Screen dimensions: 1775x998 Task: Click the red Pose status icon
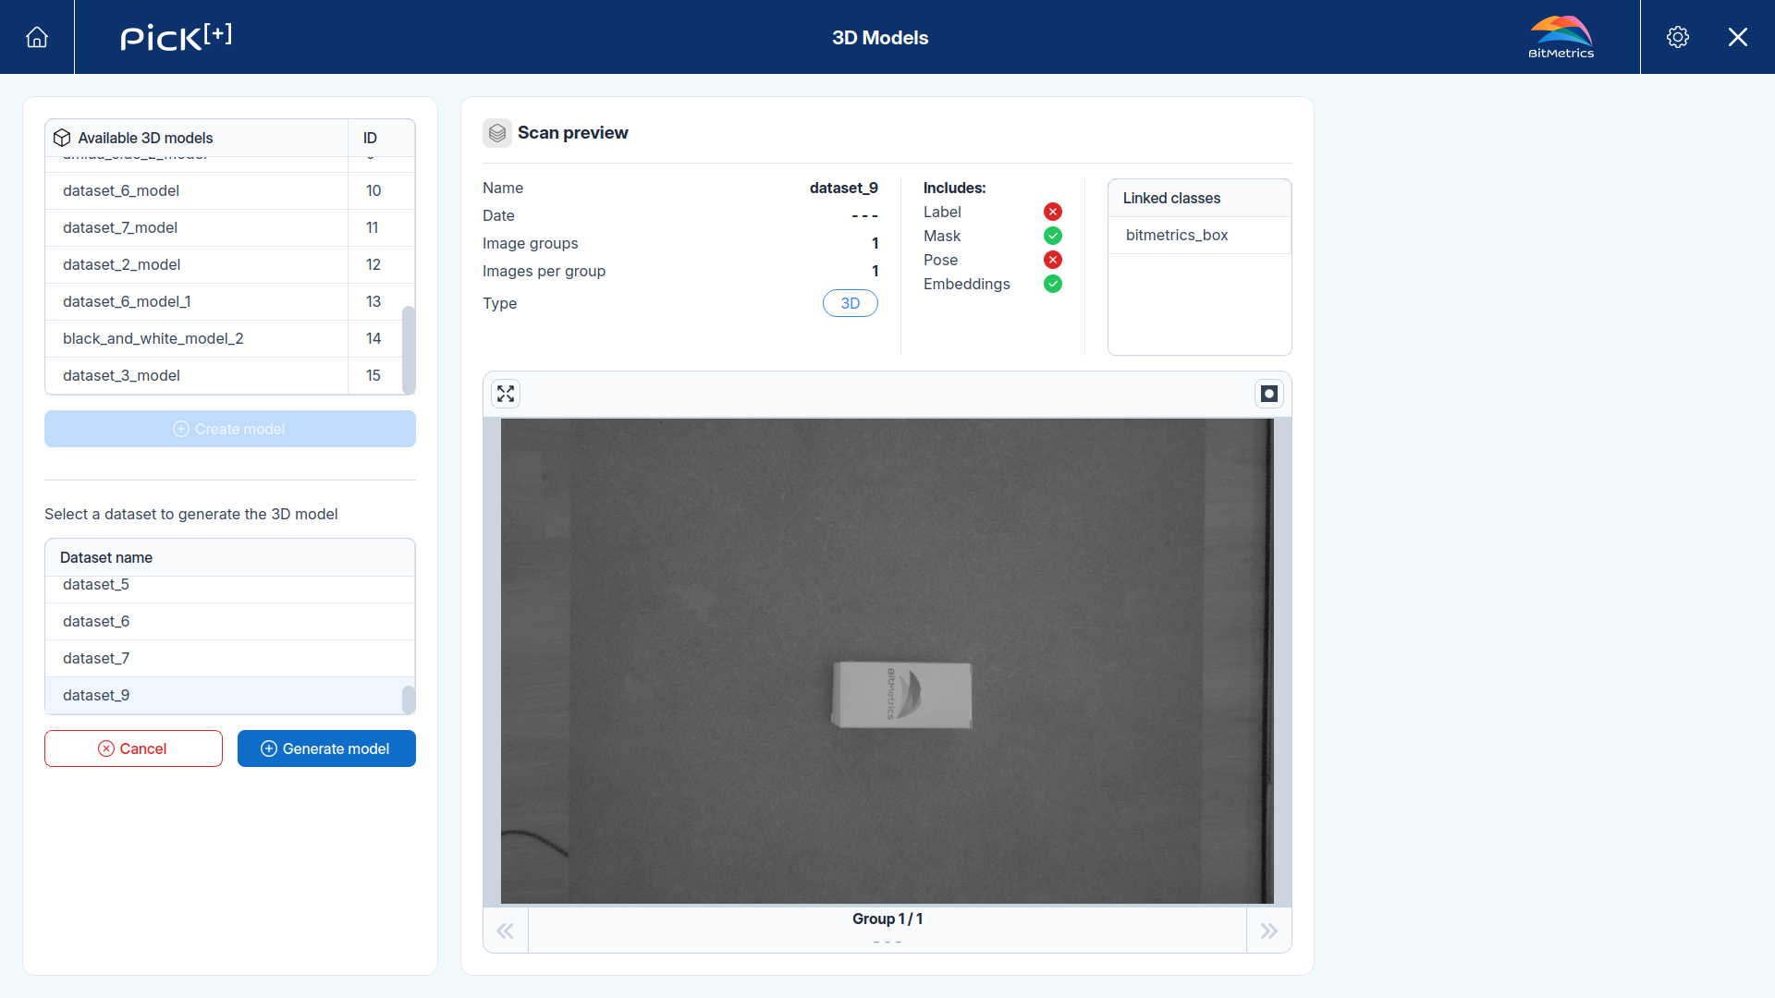[1053, 260]
